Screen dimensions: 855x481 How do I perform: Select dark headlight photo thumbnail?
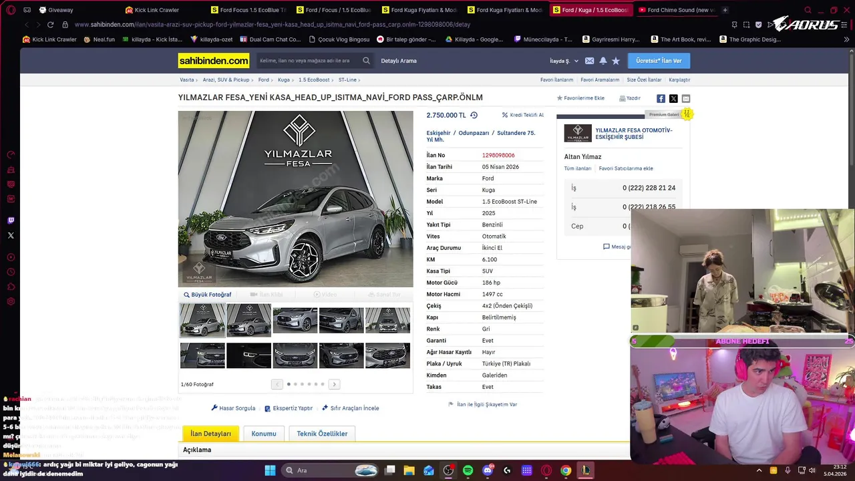248,355
